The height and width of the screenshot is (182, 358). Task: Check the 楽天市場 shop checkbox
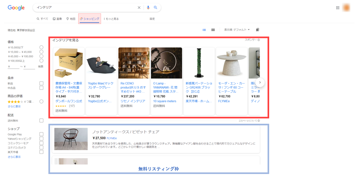[41, 152]
